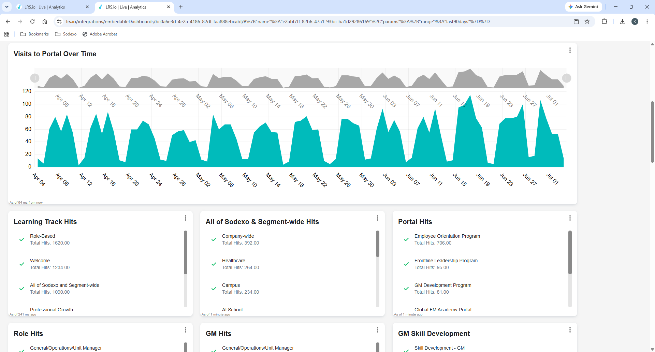
Task: Click Ask Gemini button
Action: (583, 7)
